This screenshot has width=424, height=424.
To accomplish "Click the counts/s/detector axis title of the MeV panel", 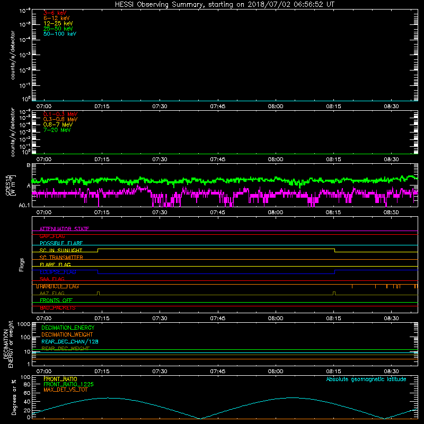I will click(13, 132).
